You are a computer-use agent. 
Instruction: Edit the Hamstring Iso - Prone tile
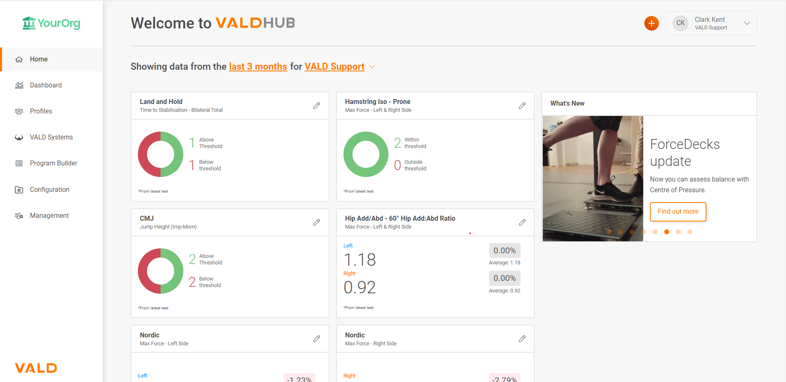522,106
